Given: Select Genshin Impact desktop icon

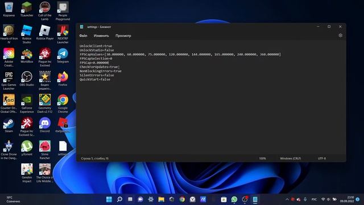Looking at the screenshot, I should [x=27, y=173].
